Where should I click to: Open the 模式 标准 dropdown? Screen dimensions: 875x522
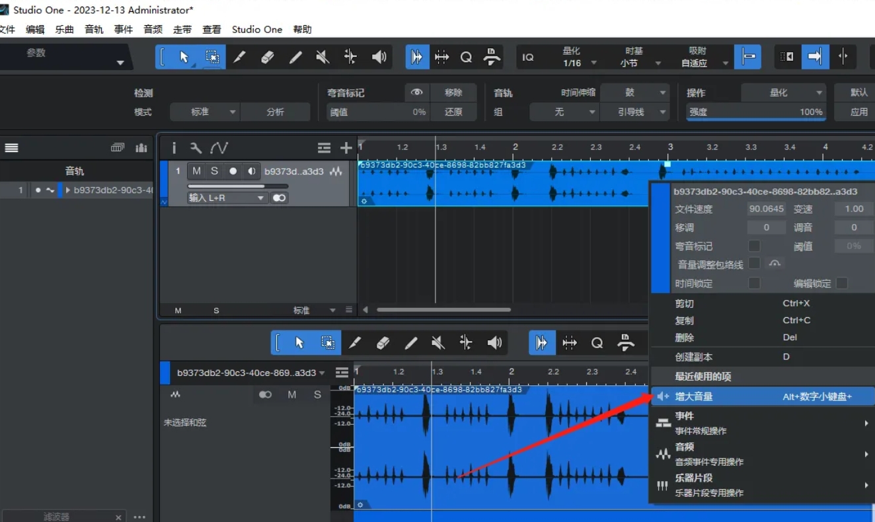(205, 112)
